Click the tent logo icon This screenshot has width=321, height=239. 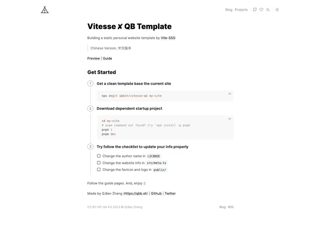pos(45,9)
